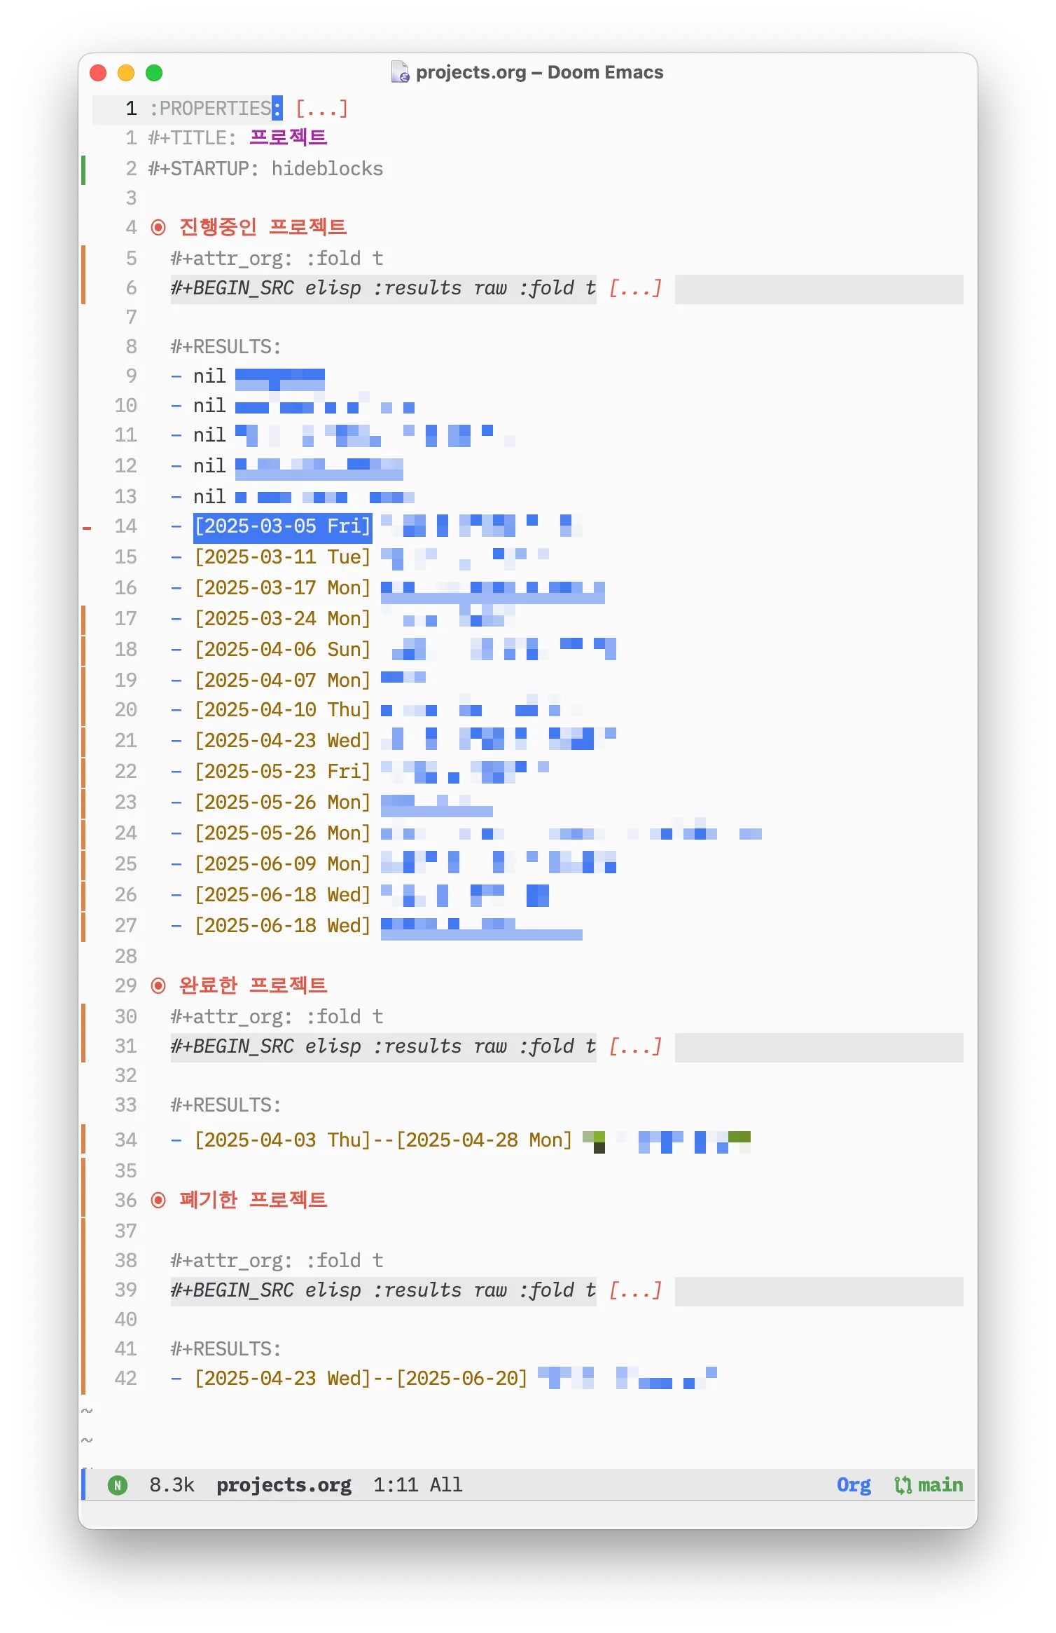Click the 완료한 프로젝트 heading text
Viewport: 1056px width, 1633px height.
tap(253, 985)
